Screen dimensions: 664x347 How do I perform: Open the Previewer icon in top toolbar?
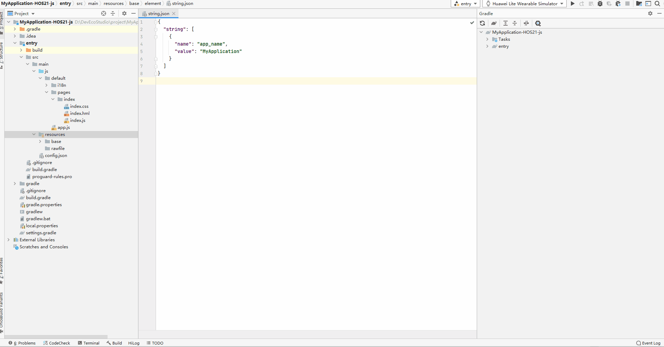tap(648, 4)
